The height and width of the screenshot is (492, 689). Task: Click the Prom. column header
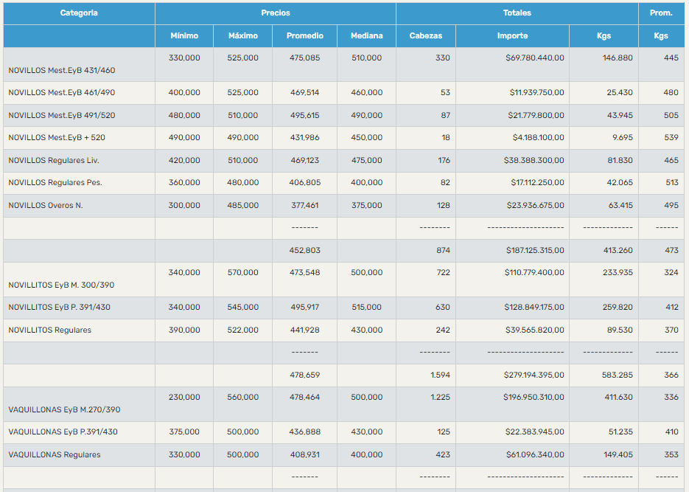click(x=660, y=13)
